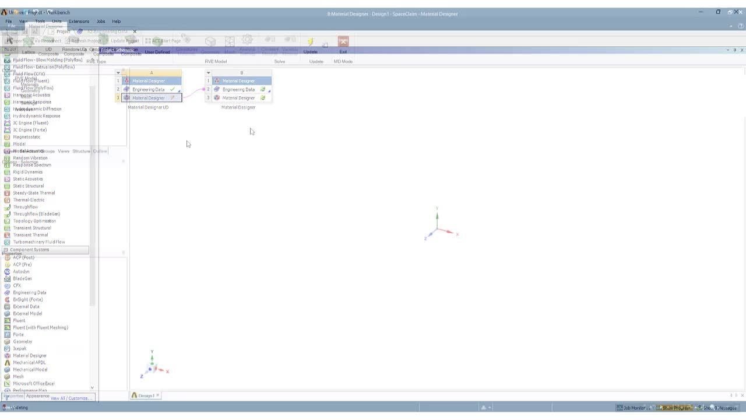This screenshot has width=746, height=420.
Task: Select Forte component icon
Action: pyautogui.click(x=7, y=334)
